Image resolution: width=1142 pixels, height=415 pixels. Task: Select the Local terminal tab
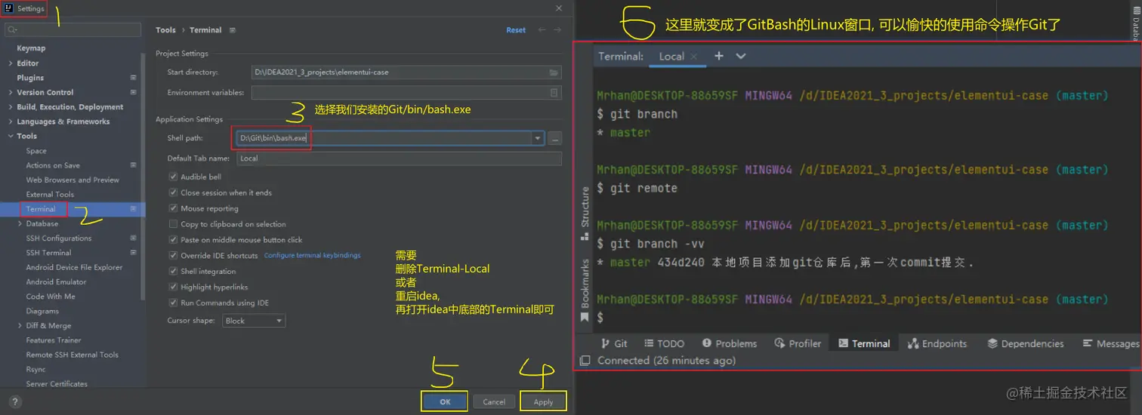(x=671, y=57)
